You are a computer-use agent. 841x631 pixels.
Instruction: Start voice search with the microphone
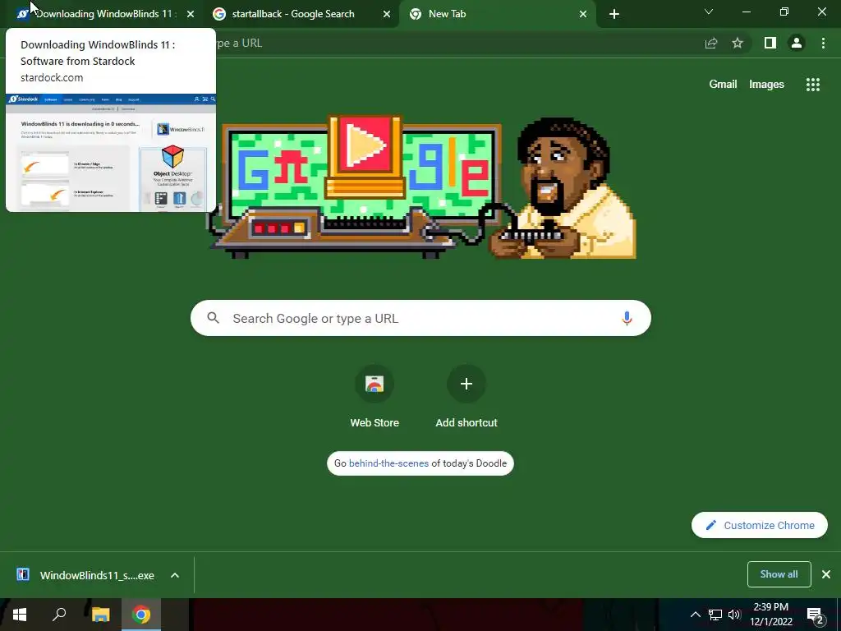[x=627, y=318]
